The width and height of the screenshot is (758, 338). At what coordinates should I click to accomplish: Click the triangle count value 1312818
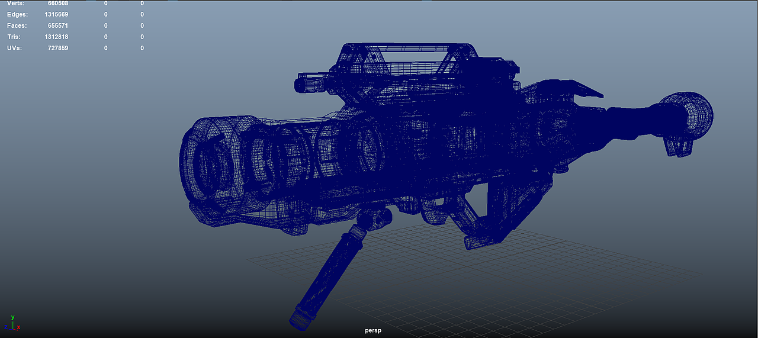coord(56,37)
